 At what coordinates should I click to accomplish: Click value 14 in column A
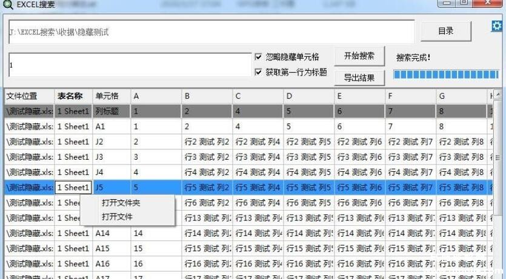156,233
